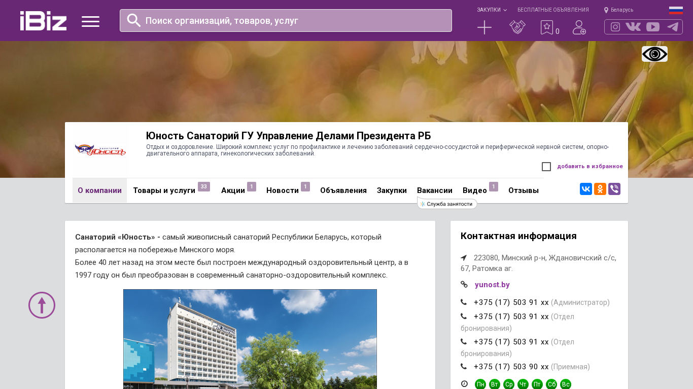Click the 'Контактная информация' heading
The height and width of the screenshot is (389, 693).
tap(518, 236)
